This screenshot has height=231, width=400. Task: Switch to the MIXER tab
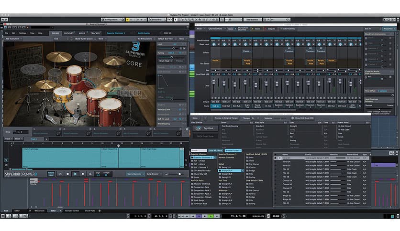82,33
